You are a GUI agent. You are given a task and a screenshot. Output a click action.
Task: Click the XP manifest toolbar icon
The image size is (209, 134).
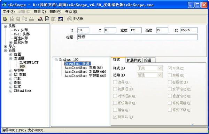coord(31,19)
